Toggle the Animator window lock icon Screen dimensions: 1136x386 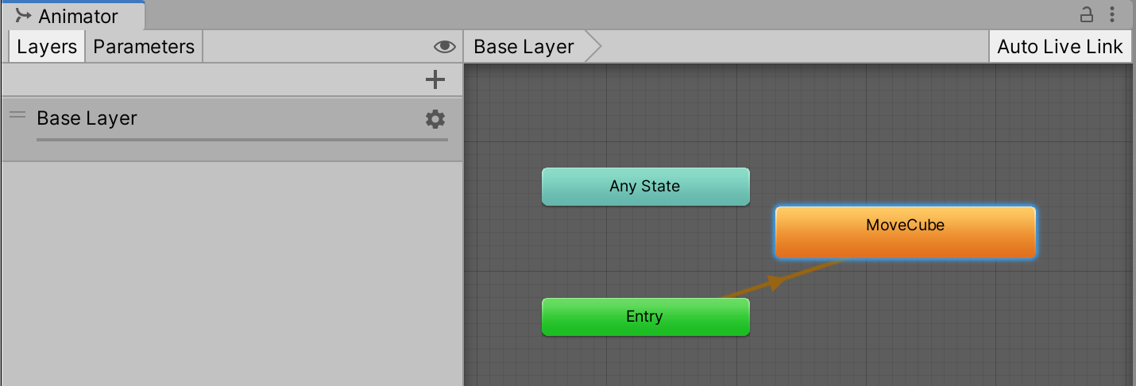click(1086, 14)
